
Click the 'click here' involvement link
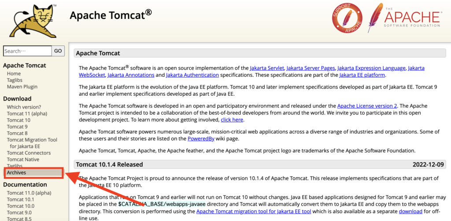pos(232,120)
